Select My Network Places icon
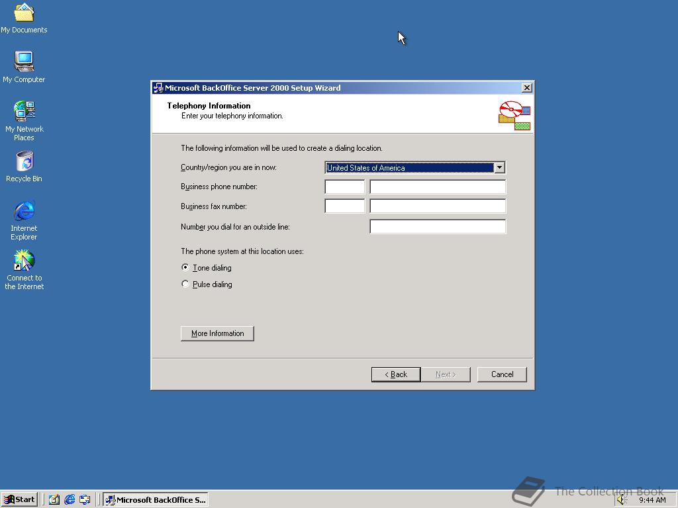678x508 pixels. (24, 121)
